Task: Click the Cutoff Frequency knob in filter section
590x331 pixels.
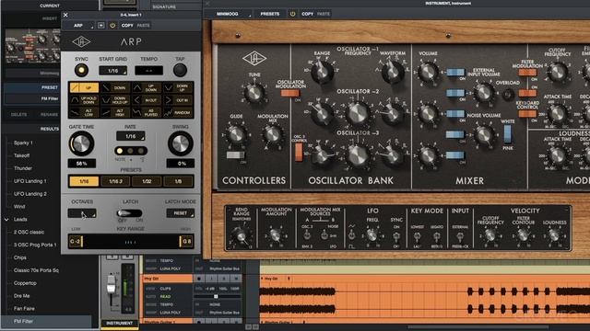Action: point(558,72)
